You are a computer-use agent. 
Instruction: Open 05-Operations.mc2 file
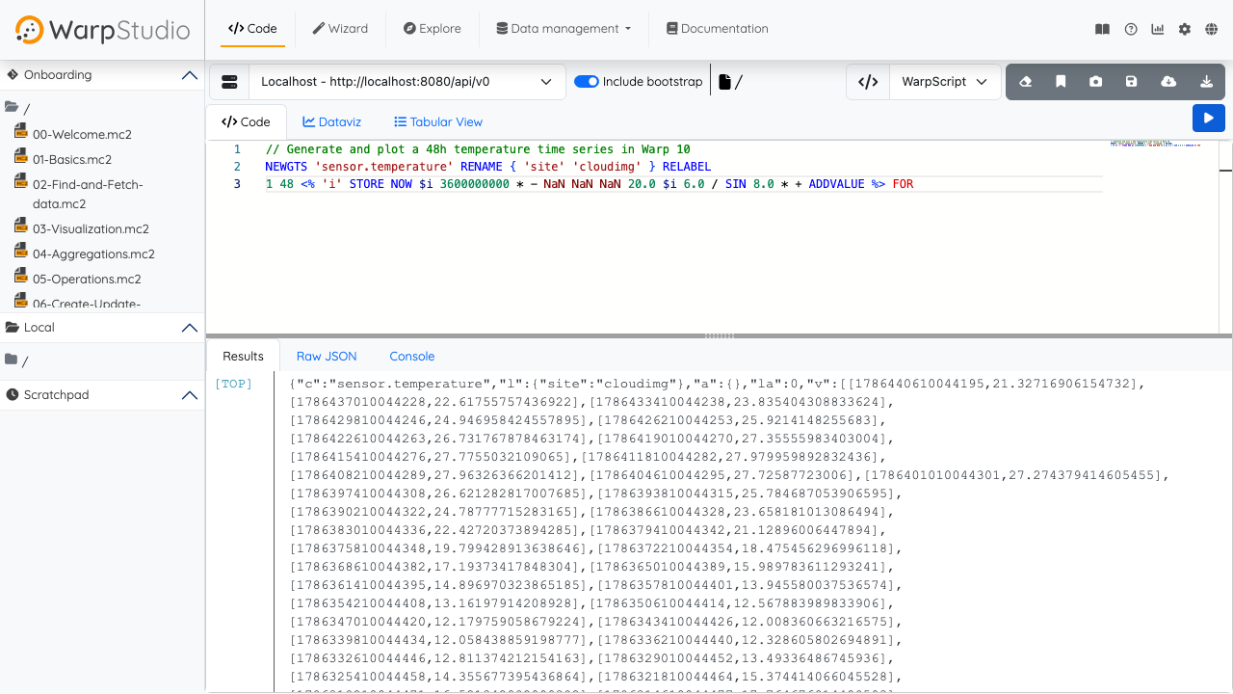pyautogui.click(x=87, y=280)
